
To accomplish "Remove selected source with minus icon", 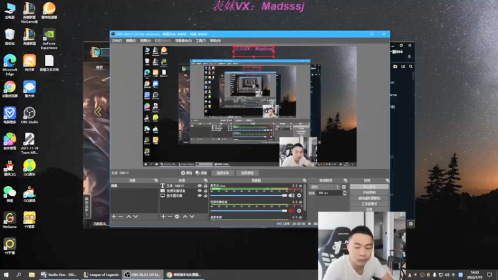I will tap(170, 217).
